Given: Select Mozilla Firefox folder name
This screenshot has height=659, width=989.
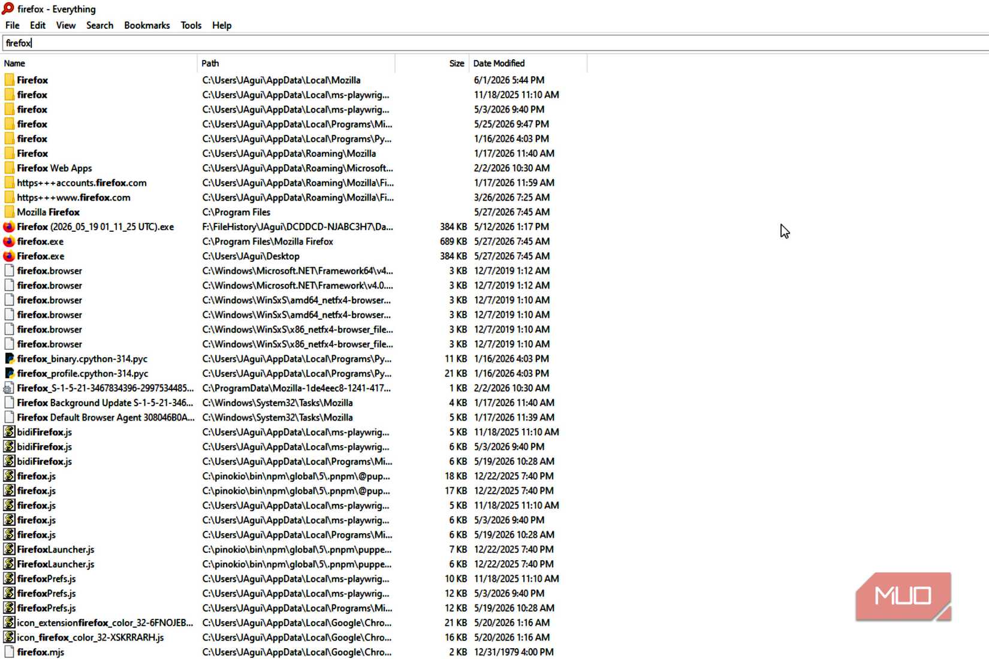Looking at the screenshot, I should [x=48, y=212].
